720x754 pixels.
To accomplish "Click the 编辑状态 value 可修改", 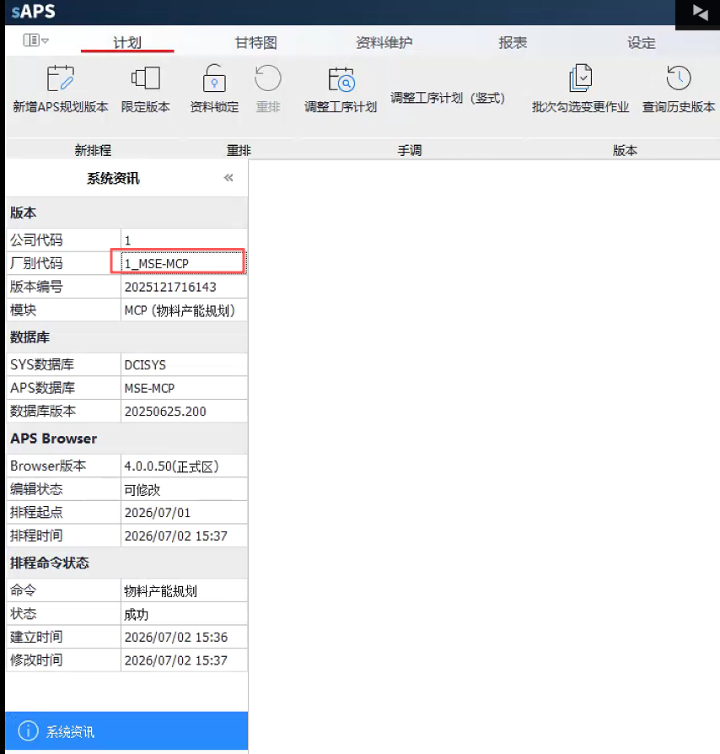I will click(x=184, y=489).
